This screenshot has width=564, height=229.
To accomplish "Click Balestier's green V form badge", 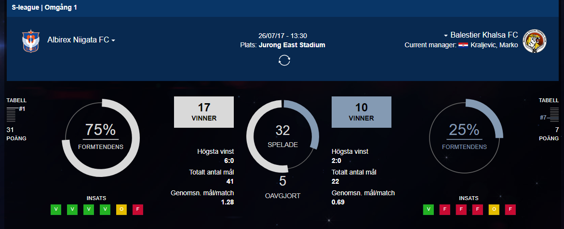I will 428,210.
